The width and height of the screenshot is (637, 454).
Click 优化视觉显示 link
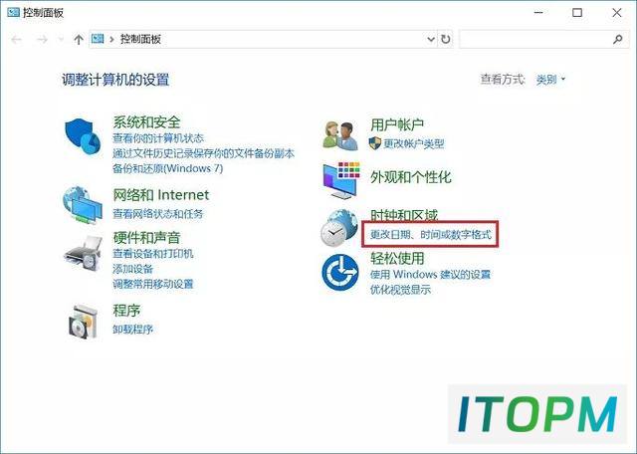(400, 290)
